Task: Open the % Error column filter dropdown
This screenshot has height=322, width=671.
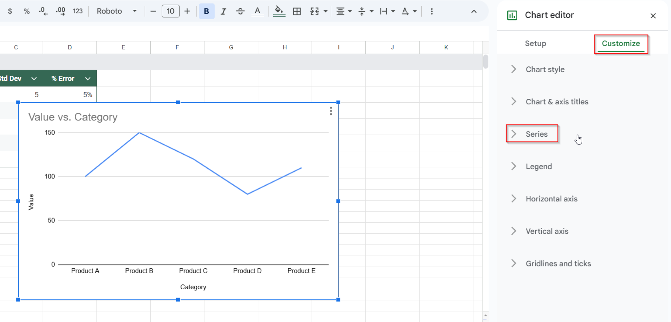Action: [87, 78]
